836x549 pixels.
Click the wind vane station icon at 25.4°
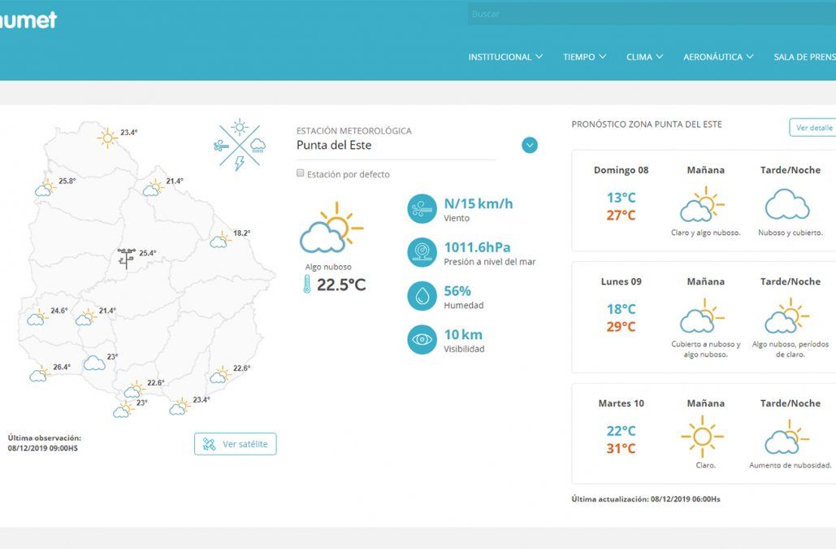(126, 258)
